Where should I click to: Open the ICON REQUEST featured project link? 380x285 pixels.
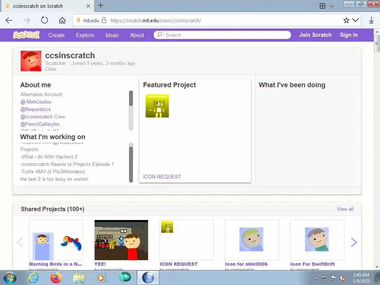click(162, 177)
